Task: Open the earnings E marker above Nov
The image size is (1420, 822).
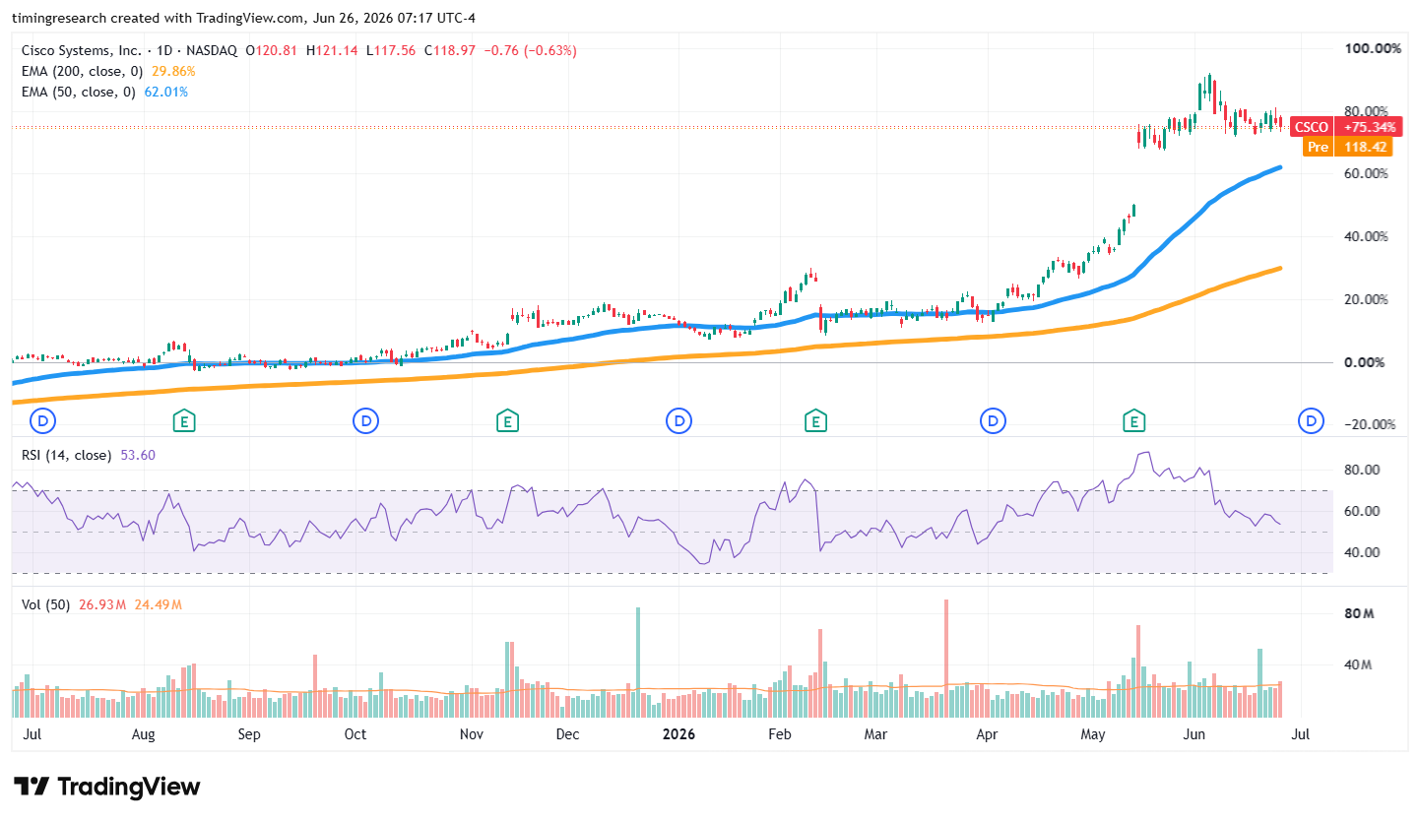Action: [x=507, y=421]
